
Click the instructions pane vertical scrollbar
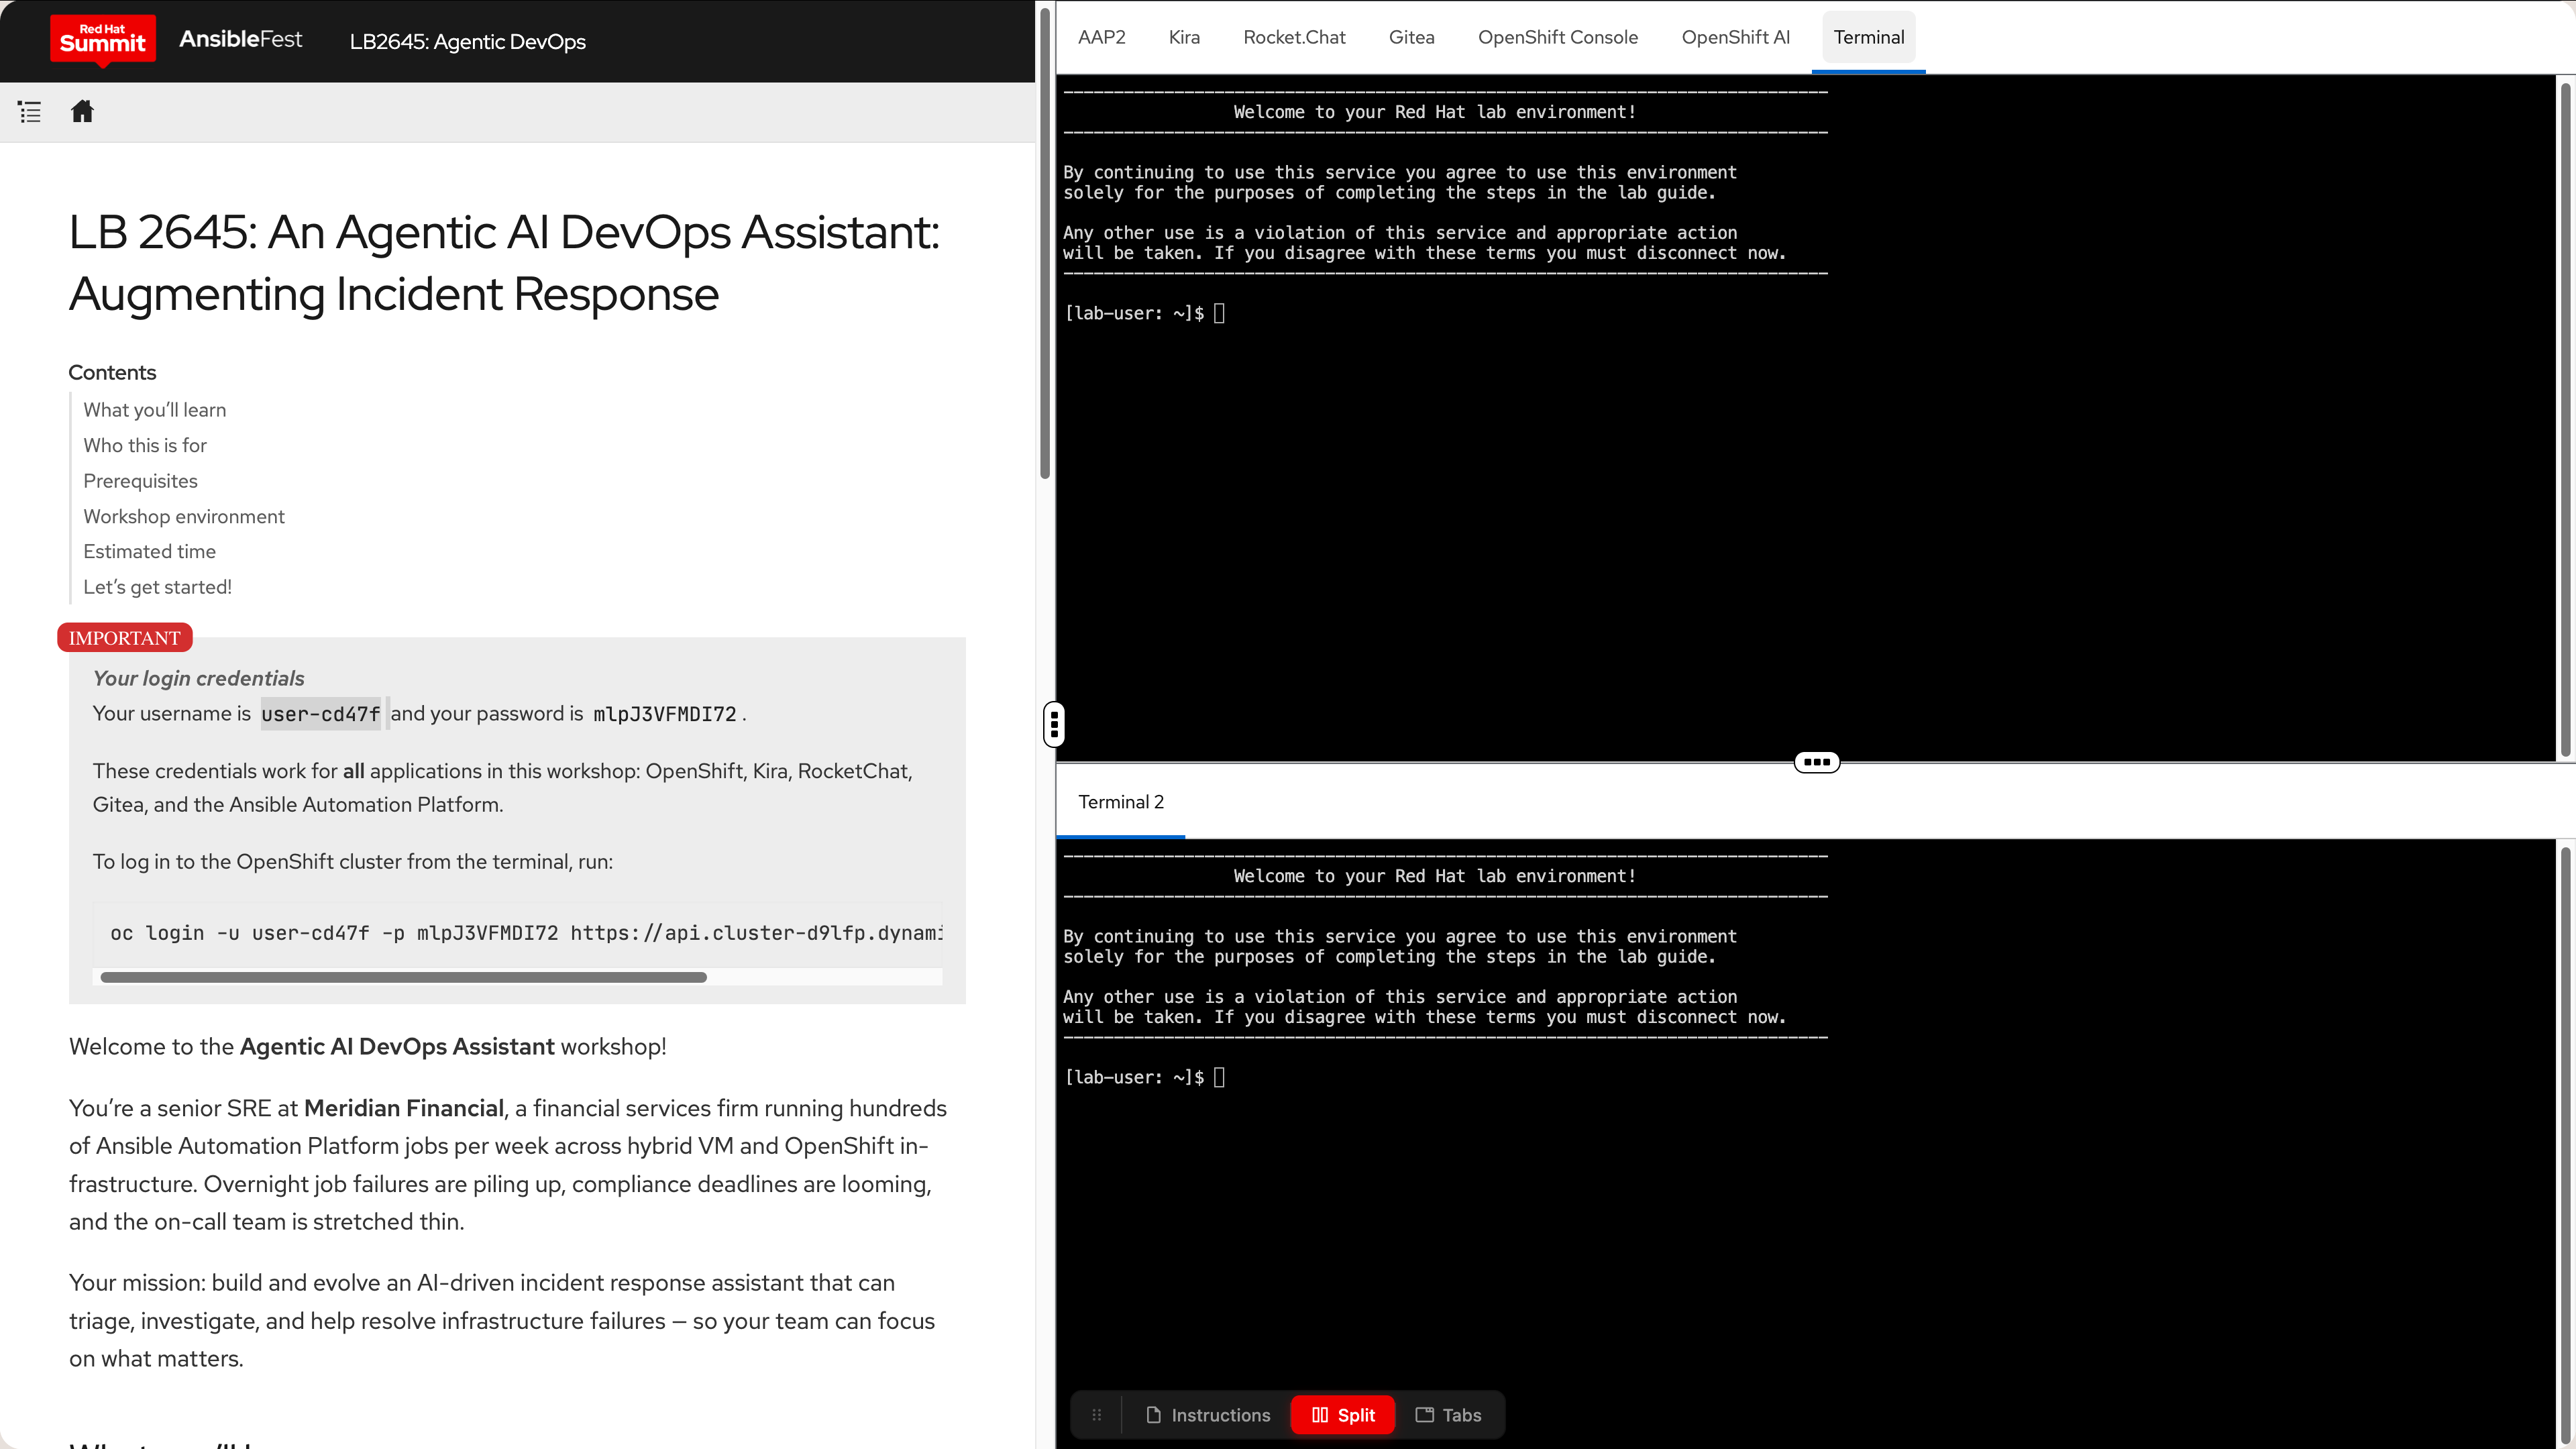[x=1045, y=243]
